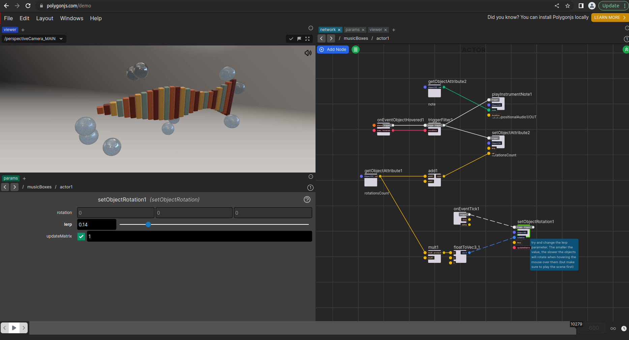Open help for setObjectRotation1 node

[x=307, y=199]
